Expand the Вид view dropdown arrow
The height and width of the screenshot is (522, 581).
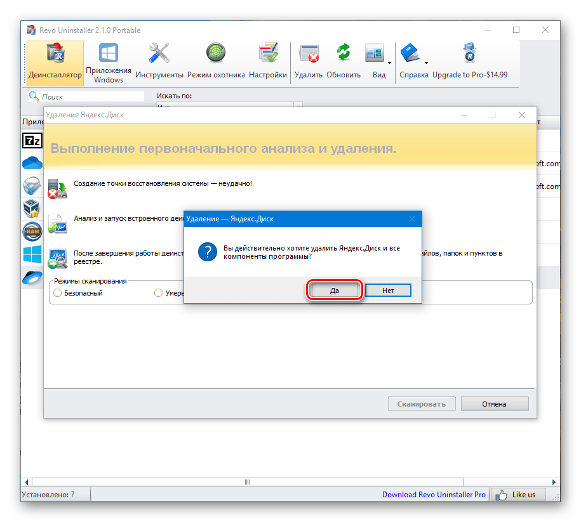pyautogui.click(x=389, y=63)
